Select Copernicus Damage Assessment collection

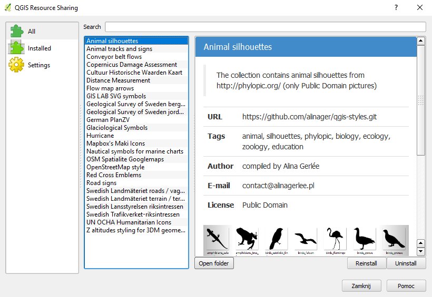click(136, 64)
